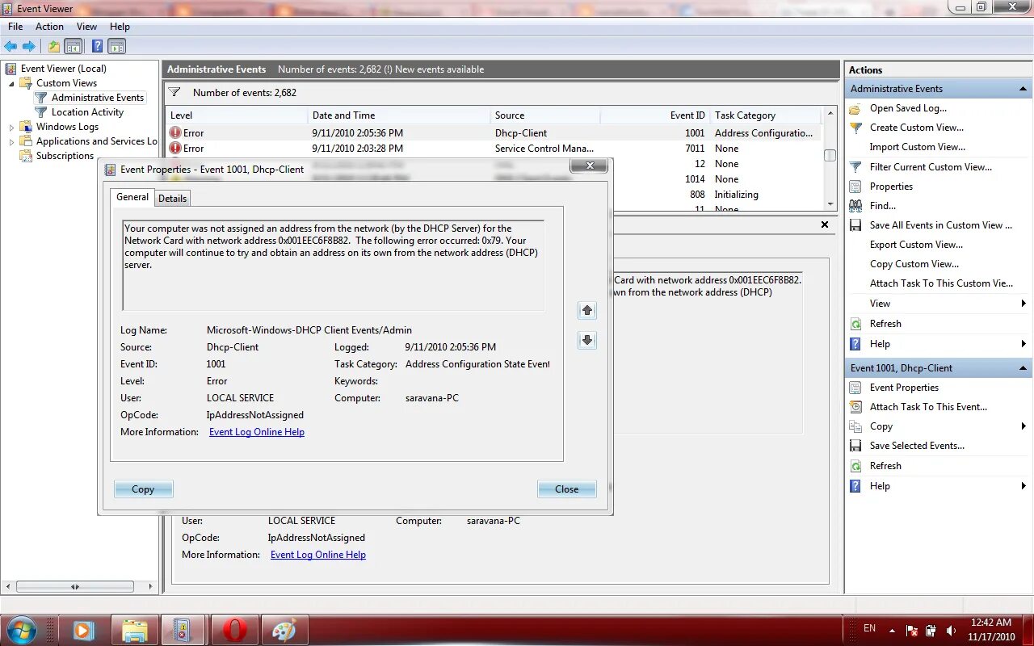Open the Copy submenu arrow in Actions

pyautogui.click(x=1023, y=426)
